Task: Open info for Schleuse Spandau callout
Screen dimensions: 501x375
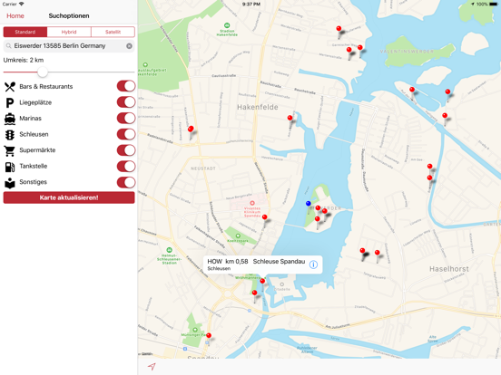Action: [x=313, y=264]
